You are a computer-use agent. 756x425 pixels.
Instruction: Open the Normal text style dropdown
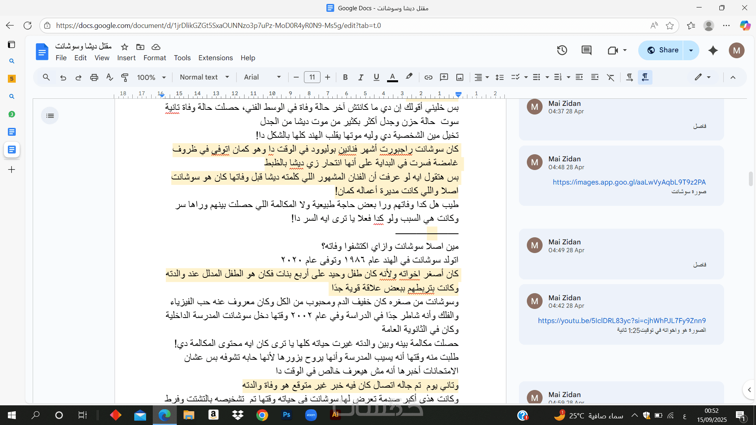coord(204,78)
